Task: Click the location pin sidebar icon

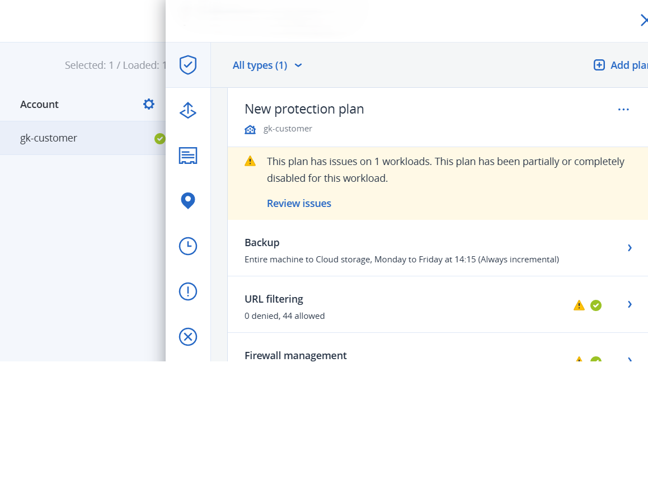Action: point(188,200)
